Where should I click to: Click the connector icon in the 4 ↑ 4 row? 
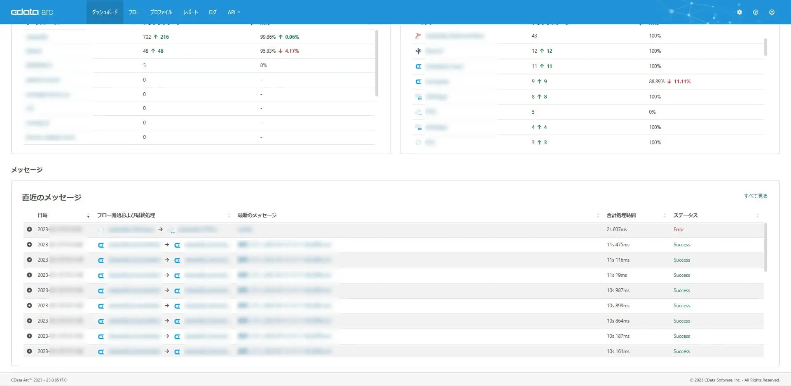pos(418,127)
